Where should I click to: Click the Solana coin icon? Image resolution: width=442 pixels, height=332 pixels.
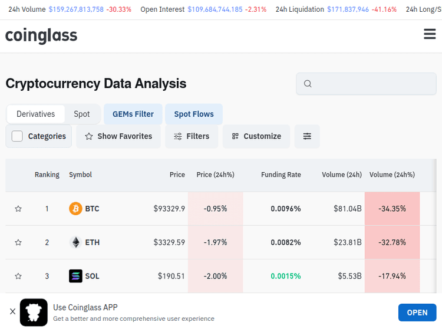pyautogui.click(x=75, y=276)
